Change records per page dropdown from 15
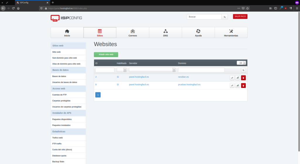 (241, 63)
